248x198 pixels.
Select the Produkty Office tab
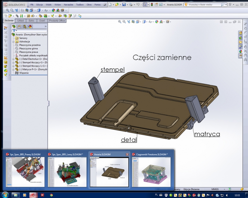pyautogui.click(x=57, y=20)
